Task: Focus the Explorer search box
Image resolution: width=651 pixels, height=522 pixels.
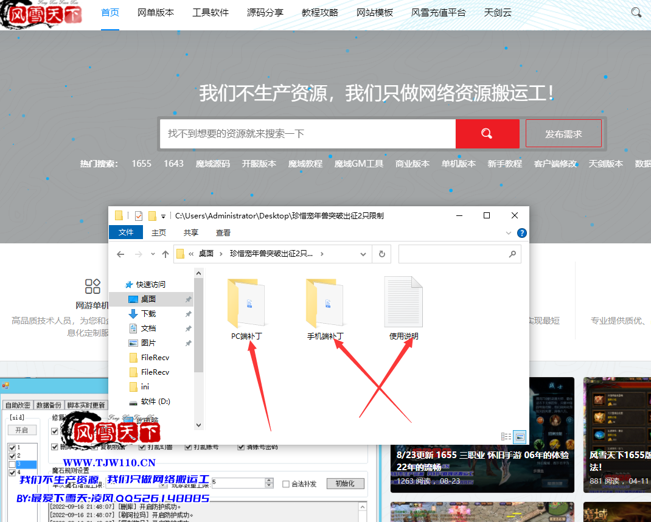Action: tap(459, 254)
